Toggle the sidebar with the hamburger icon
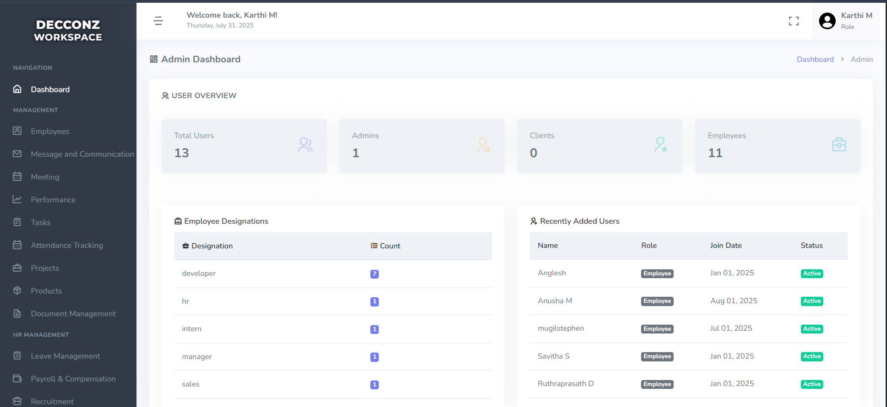 pyautogui.click(x=158, y=21)
